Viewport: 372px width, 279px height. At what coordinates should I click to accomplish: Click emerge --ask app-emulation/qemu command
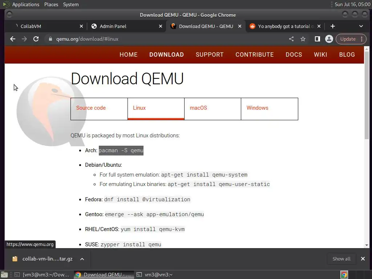(154, 214)
